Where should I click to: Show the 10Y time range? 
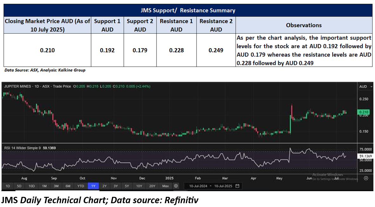pyautogui.click(x=139, y=186)
